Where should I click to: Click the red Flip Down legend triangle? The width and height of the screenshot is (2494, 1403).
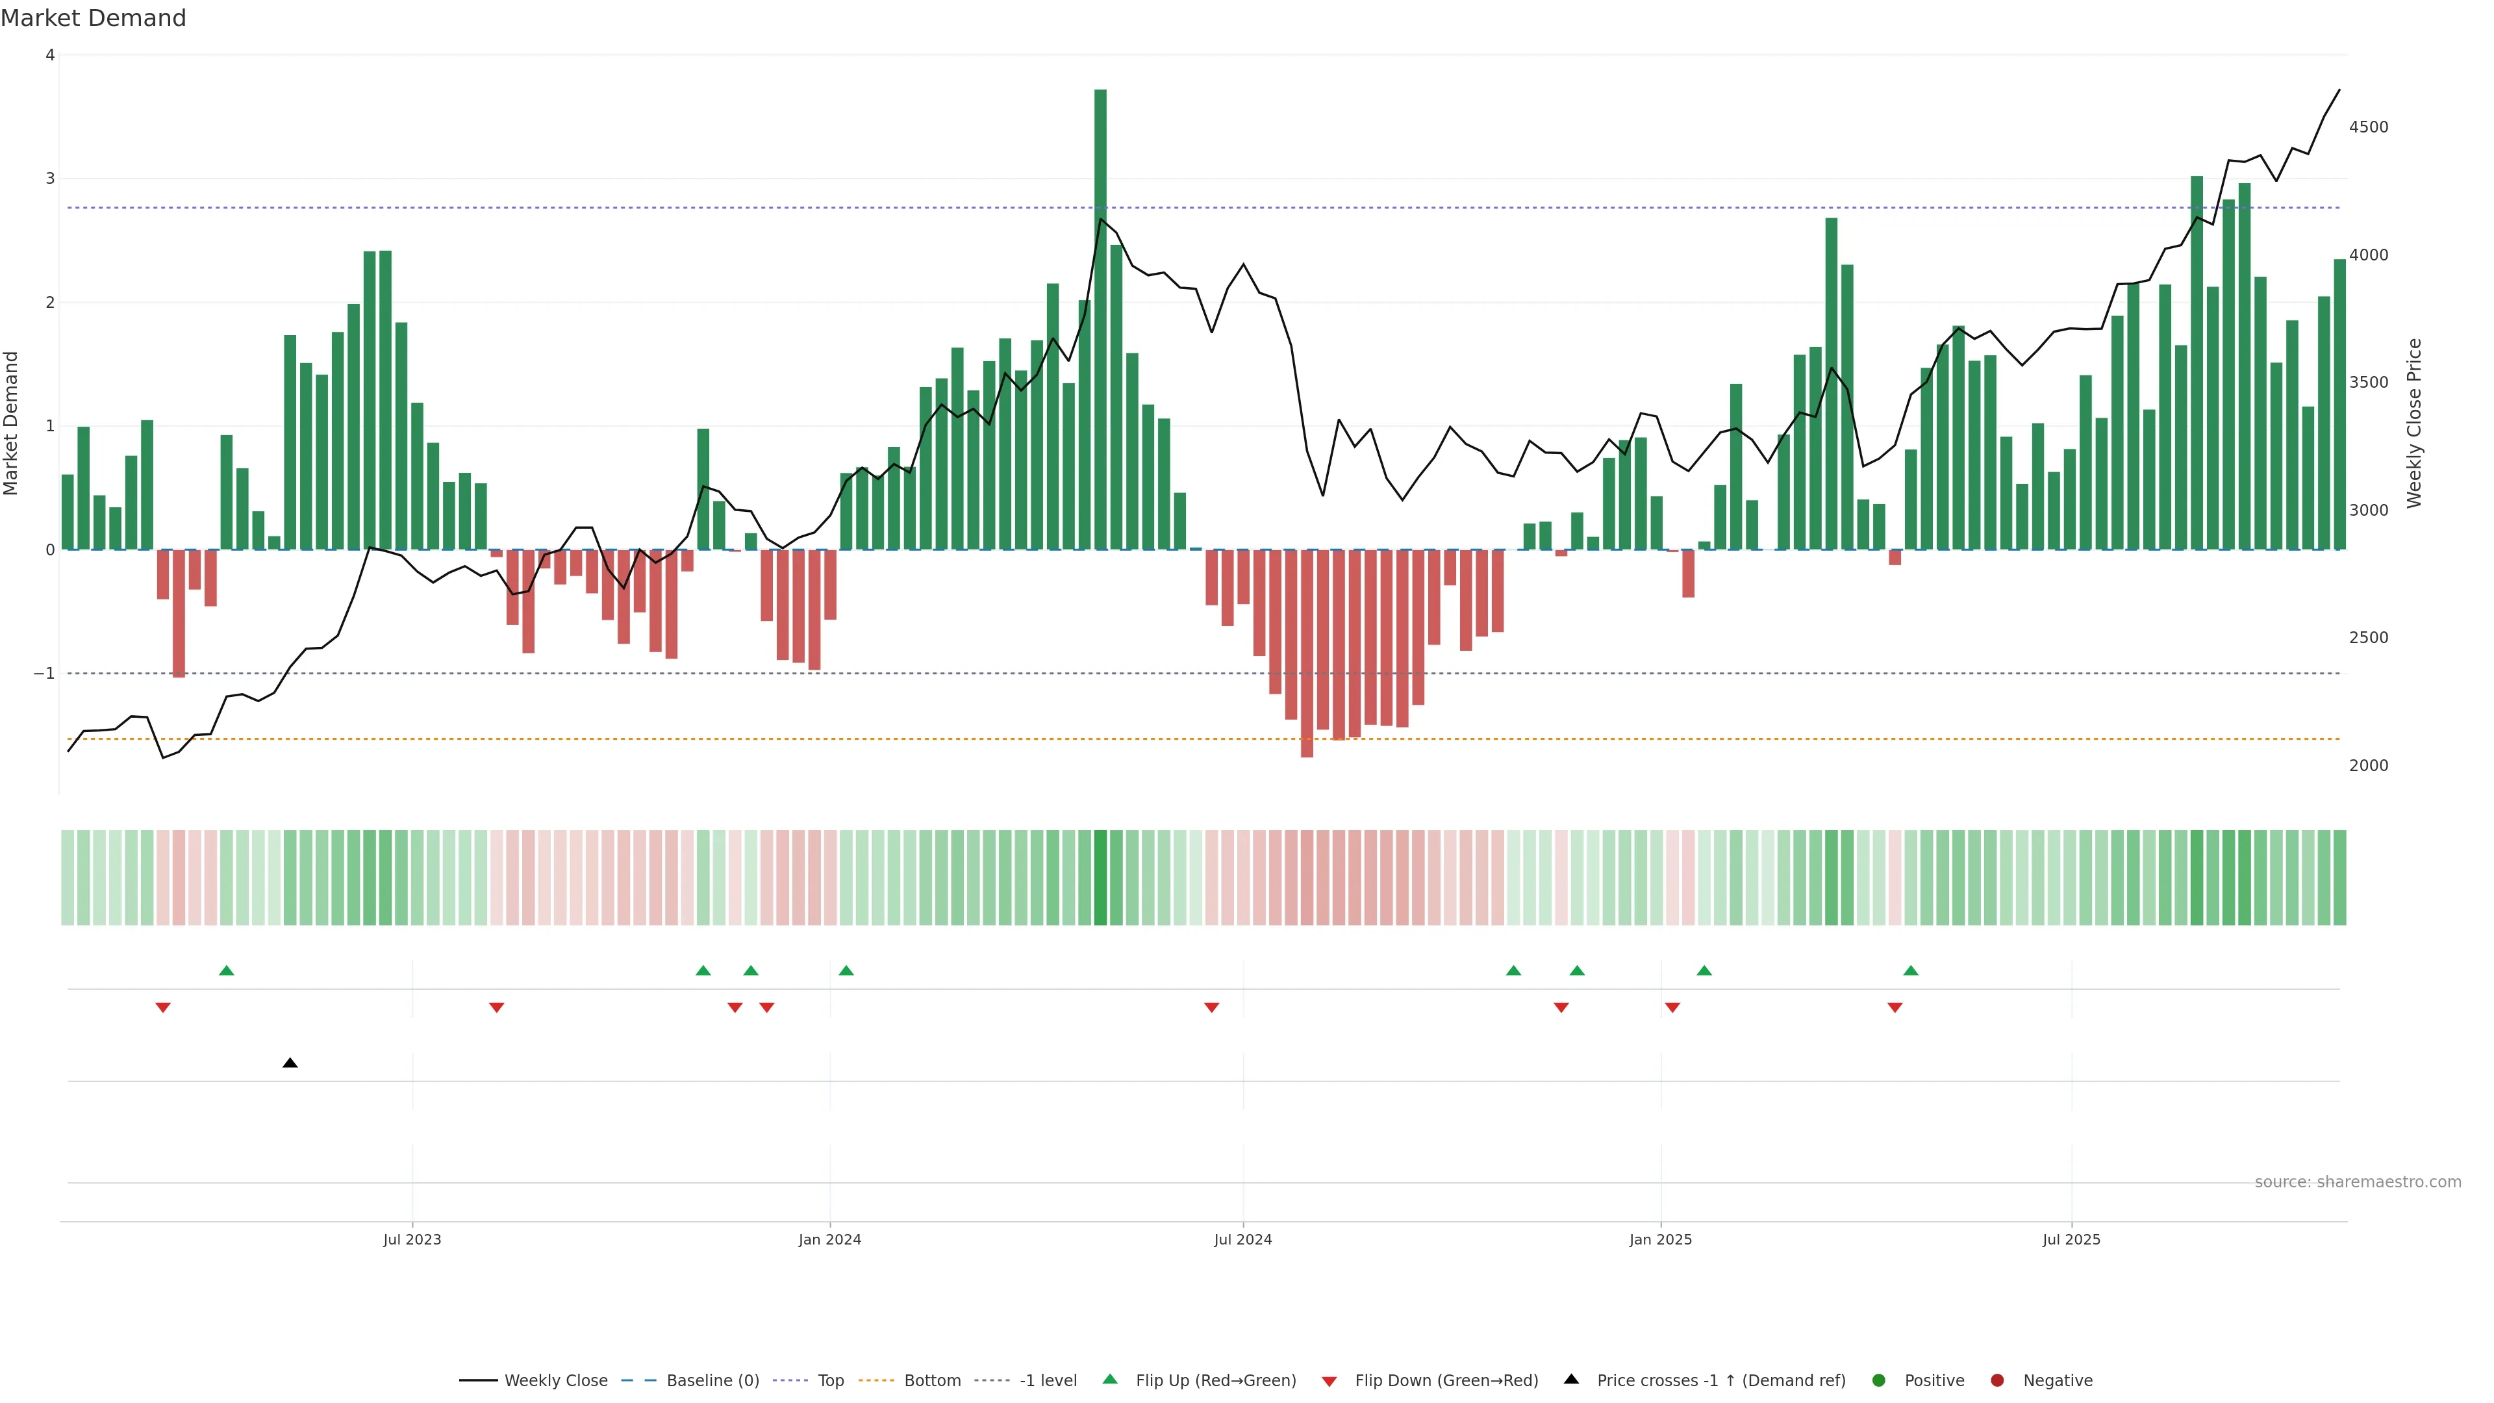[1329, 1382]
